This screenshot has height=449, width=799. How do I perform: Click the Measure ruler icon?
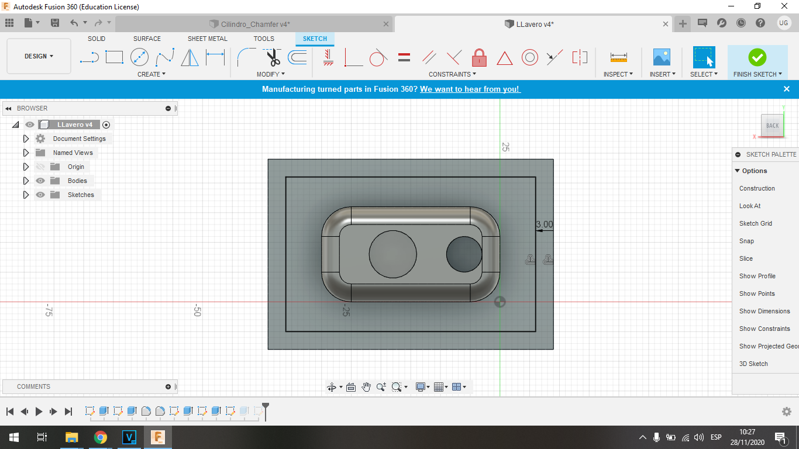pyautogui.click(x=618, y=57)
